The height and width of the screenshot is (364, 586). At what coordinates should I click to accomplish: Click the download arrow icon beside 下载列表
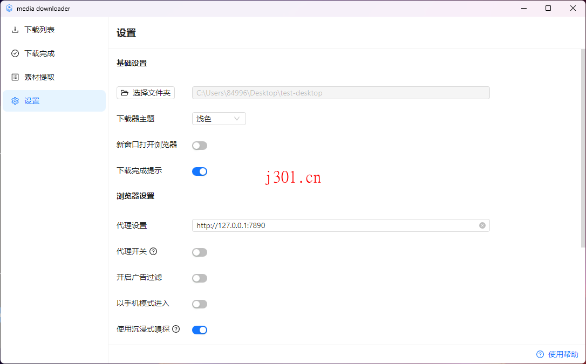pos(15,30)
